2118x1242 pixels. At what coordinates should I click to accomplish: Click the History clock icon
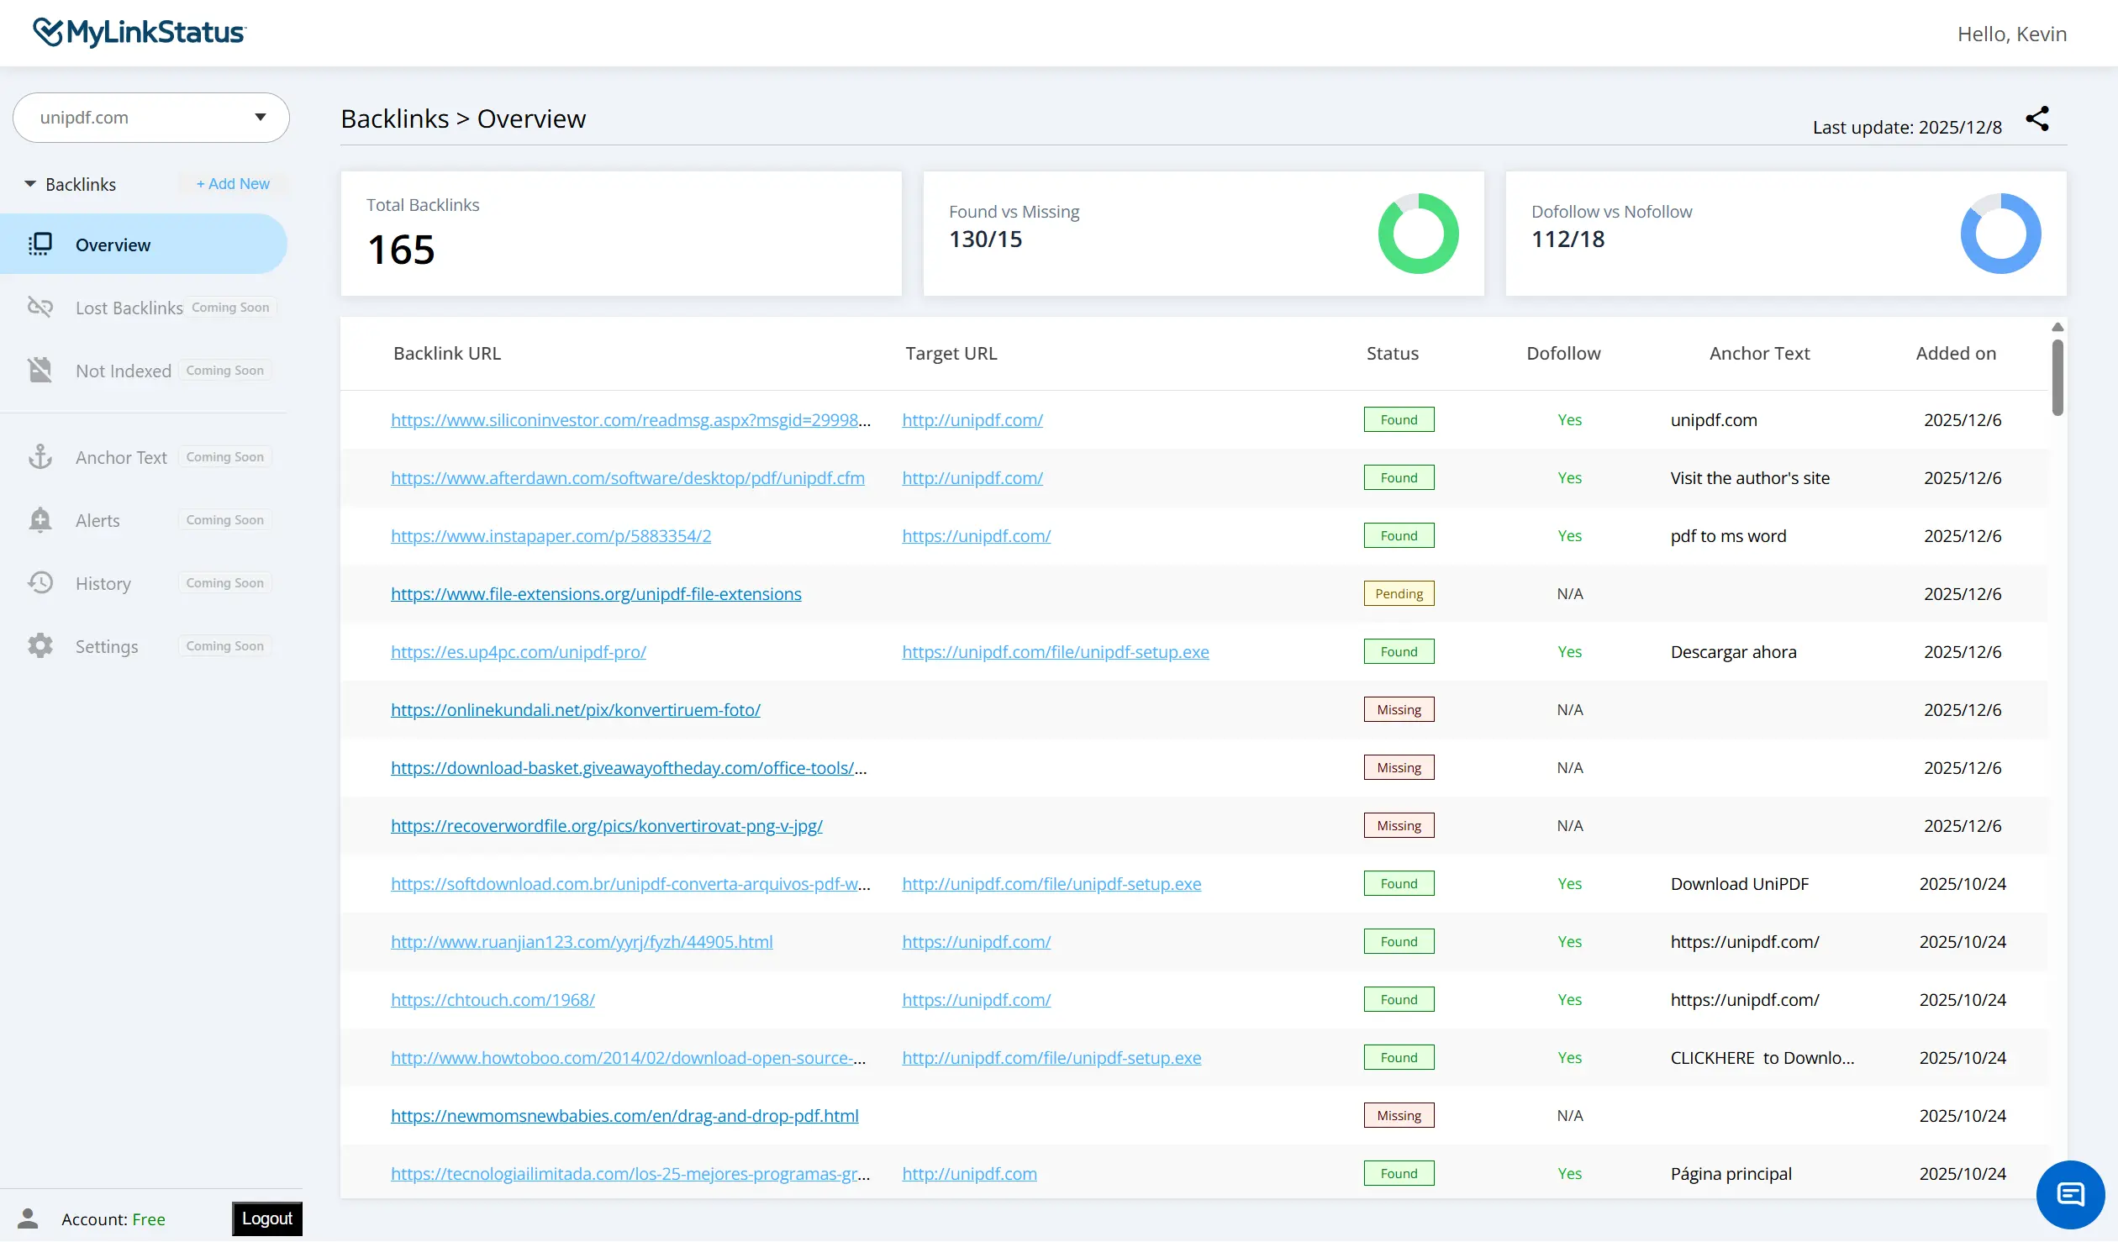click(x=40, y=582)
